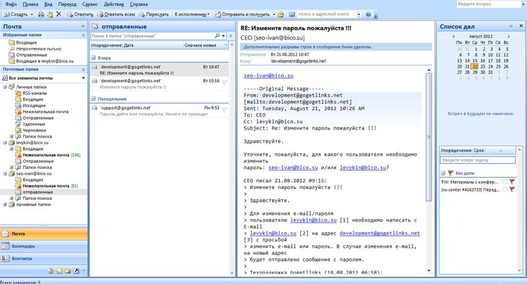Image resolution: width=527 pixels, height=284 pixels.
Task: Reply using the Ответить button
Action: (x=80, y=14)
